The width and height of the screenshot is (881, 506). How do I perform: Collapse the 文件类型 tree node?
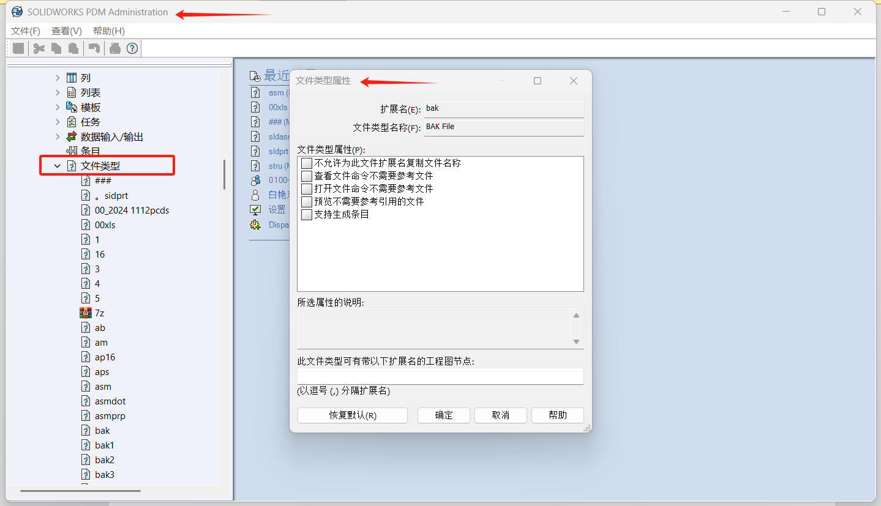[58, 166]
